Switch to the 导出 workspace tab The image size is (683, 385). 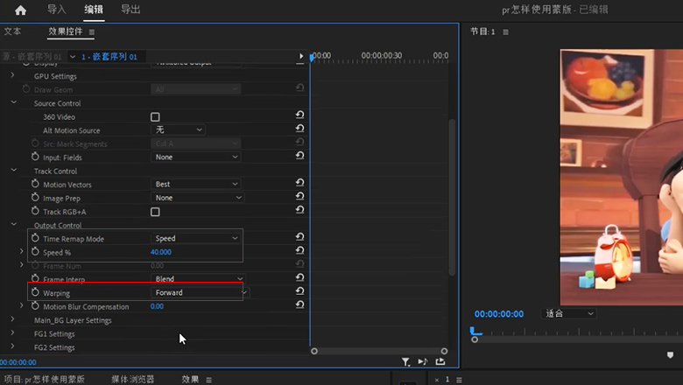[x=130, y=10]
